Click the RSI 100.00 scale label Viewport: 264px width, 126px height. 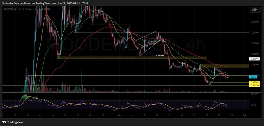(254, 94)
